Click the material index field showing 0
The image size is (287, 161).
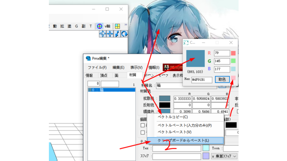click(x=94, y=84)
